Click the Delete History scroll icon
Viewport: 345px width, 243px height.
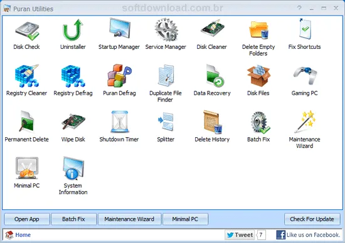coord(213,122)
